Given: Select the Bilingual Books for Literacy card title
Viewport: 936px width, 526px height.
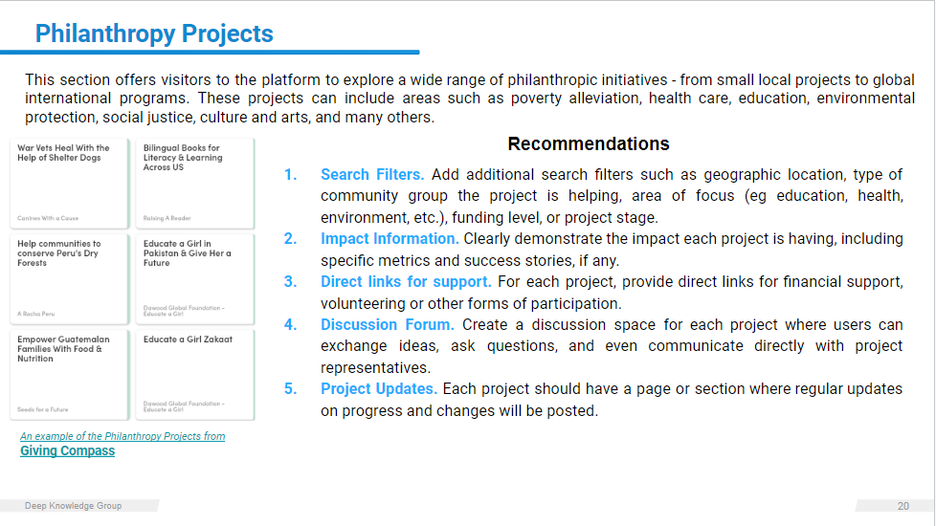Looking at the screenshot, I should [182, 158].
